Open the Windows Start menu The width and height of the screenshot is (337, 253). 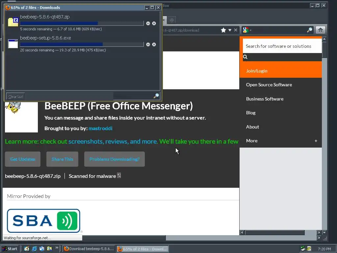pos(10,249)
